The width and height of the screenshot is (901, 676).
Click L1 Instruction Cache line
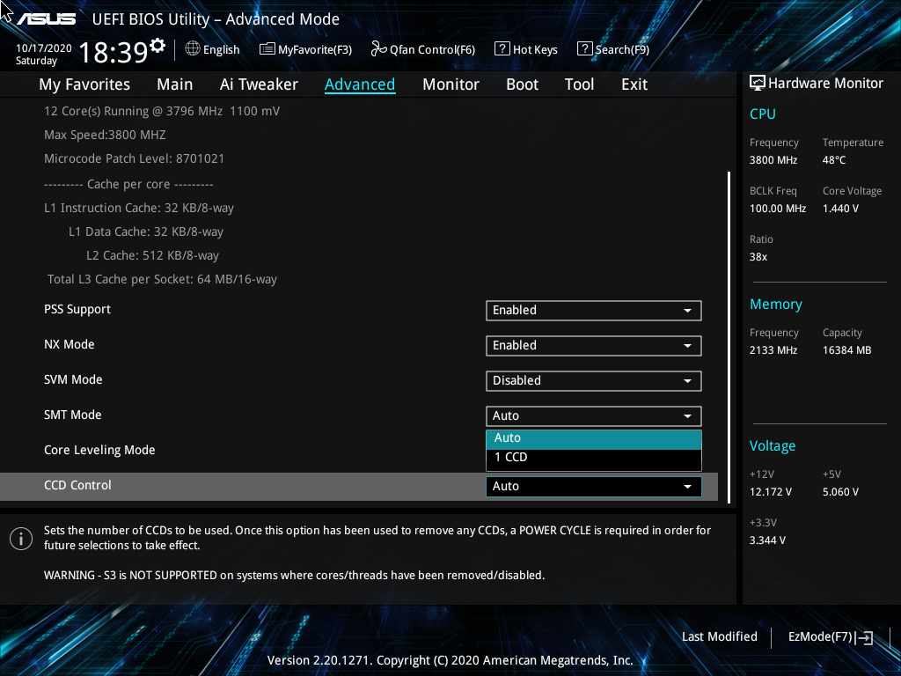(x=139, y=208)
